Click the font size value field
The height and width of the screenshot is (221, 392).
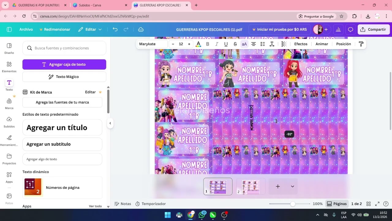(x=181, y=44)
